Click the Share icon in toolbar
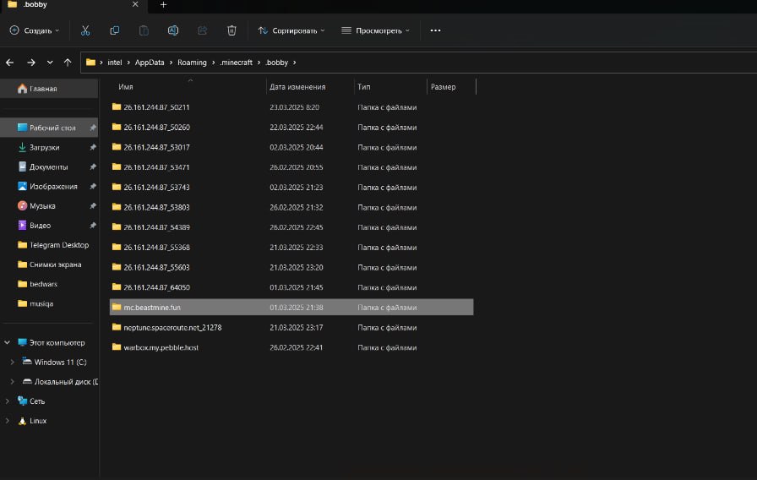757x480 pixels. 202,30
